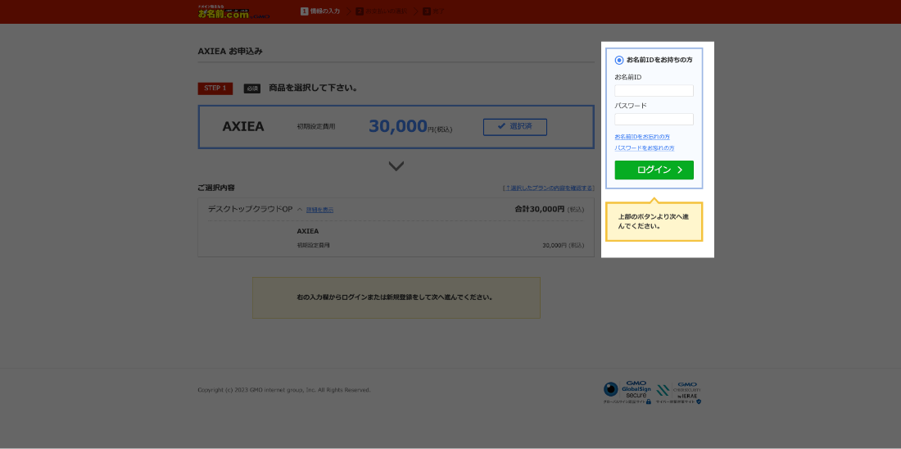901x449 pixels.
Task: Click the Copyright GMO internet group text
Action: point(284,390)
